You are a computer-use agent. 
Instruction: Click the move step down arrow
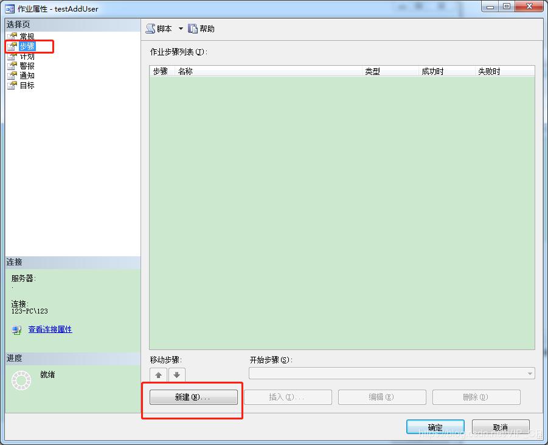[x=176, y=375]
